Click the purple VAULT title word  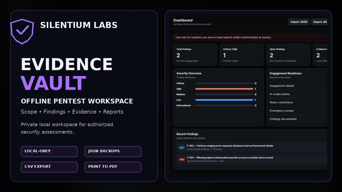pyautogui.click(x=53, y=83)
